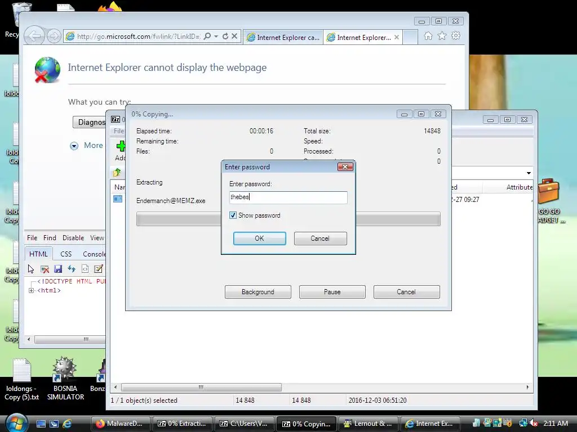Screen dimensions: 577x432
Task: Open the address bar search icon
Action: point(207,36)
